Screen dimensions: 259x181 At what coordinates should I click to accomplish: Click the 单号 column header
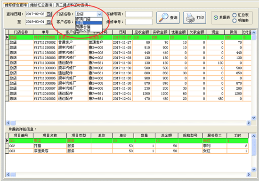pos(45,32)
